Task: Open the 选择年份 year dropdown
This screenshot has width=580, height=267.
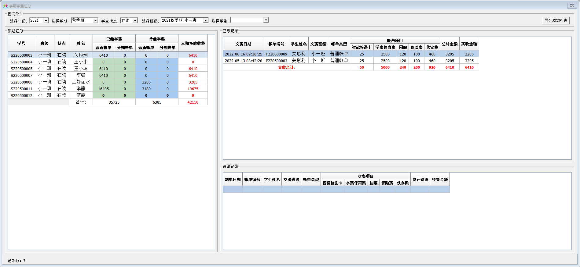Action: [x=46, y=21]
